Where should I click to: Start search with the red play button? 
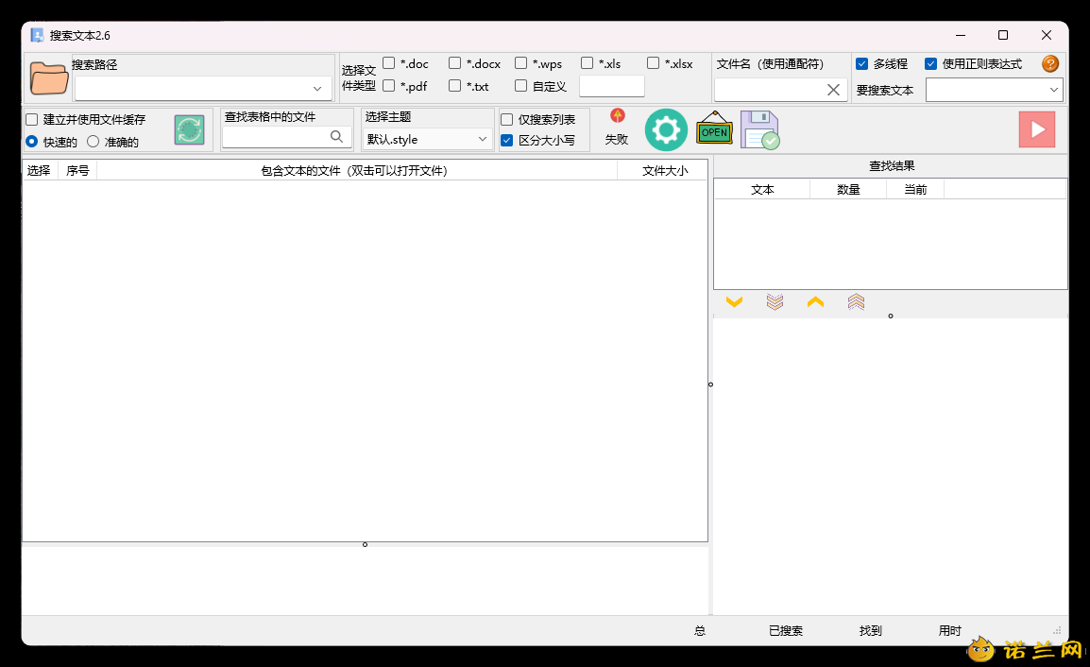1037,129
